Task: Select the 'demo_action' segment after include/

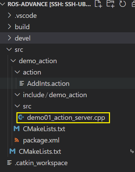Action: pos(68,95)
